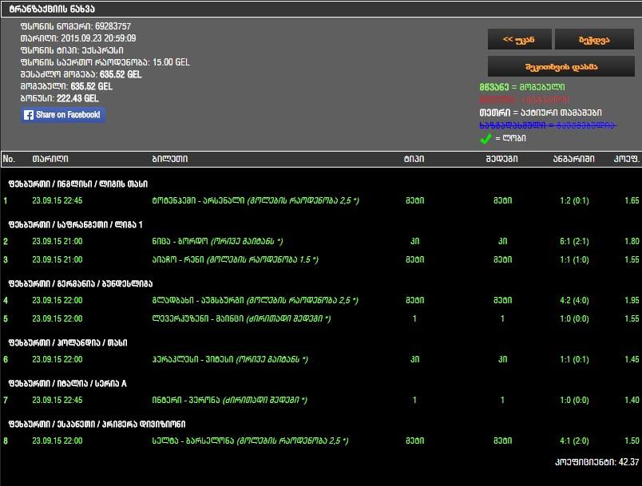
Task: Click the 'ტიპი' type column header
Action: [x=414, y=159]
